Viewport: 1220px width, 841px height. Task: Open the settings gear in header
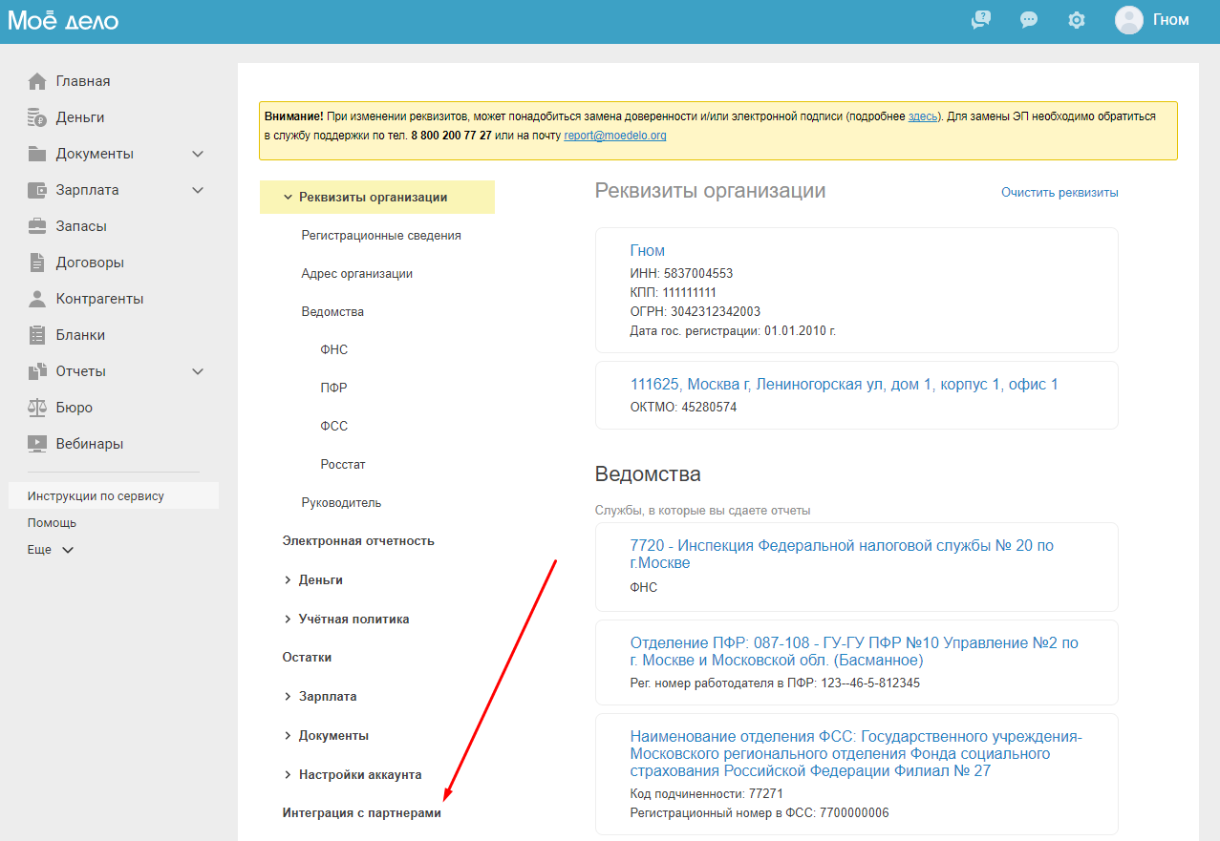coord(1077,20)
